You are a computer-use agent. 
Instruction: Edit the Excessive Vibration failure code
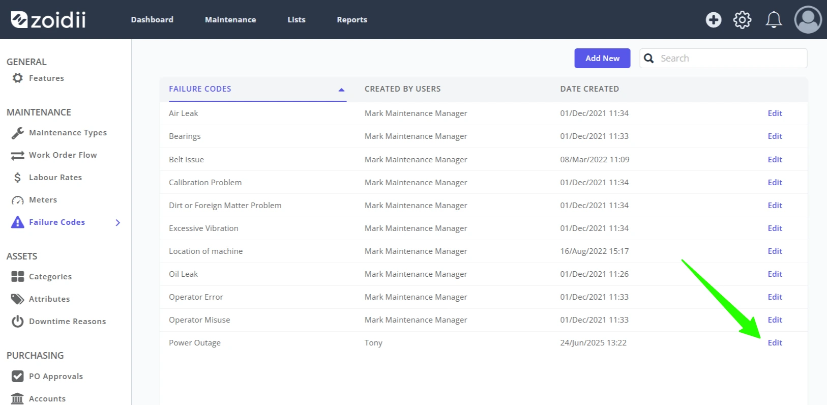(775, 228)
